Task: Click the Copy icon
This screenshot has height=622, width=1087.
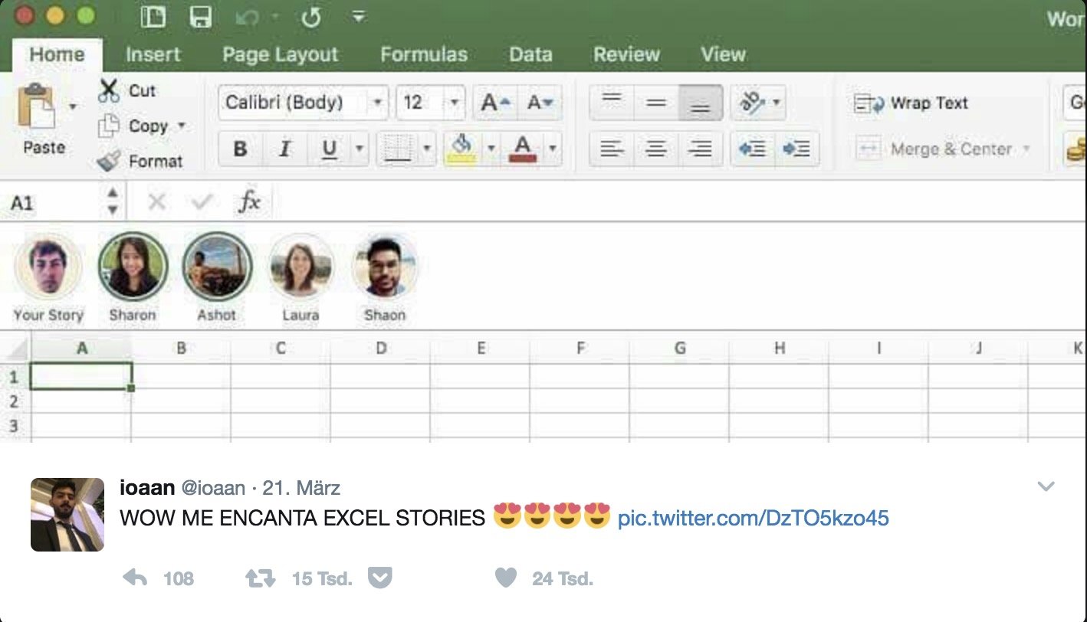Action: coord(110,126)
